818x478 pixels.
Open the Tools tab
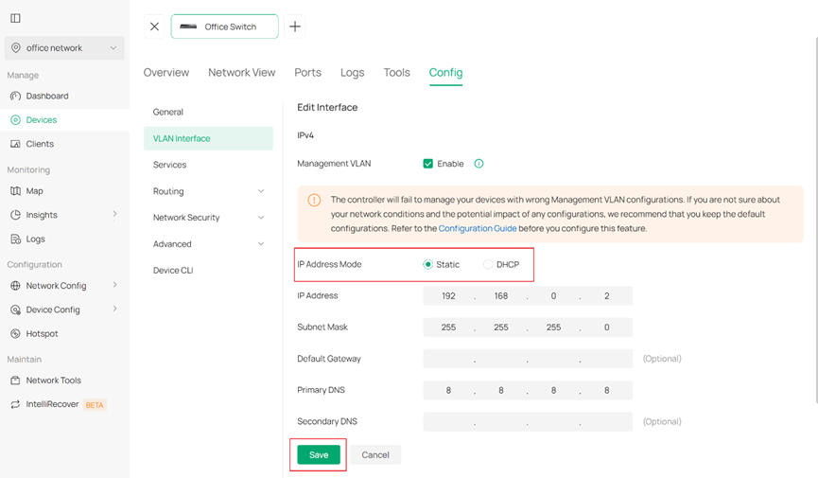[396, 73]
